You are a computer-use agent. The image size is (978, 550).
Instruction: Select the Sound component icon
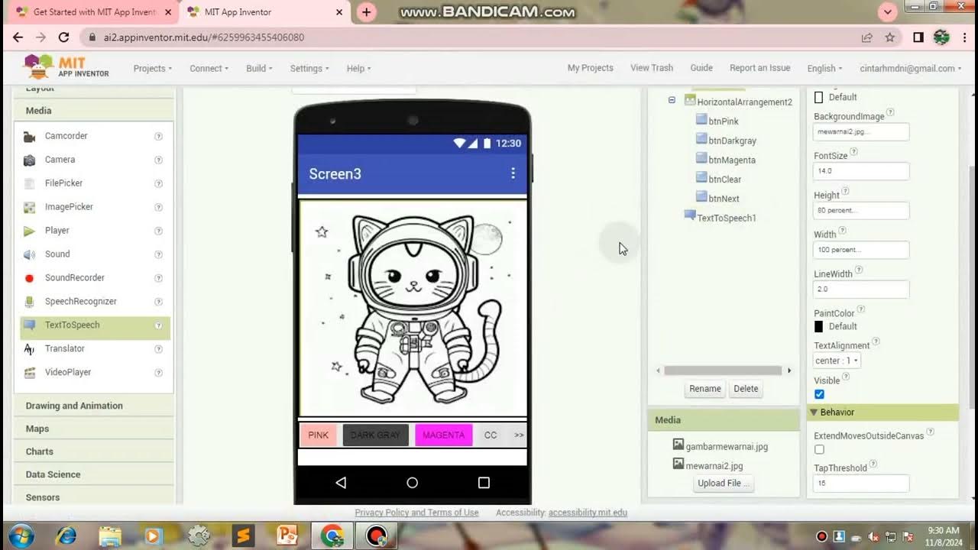coord(29,255)
